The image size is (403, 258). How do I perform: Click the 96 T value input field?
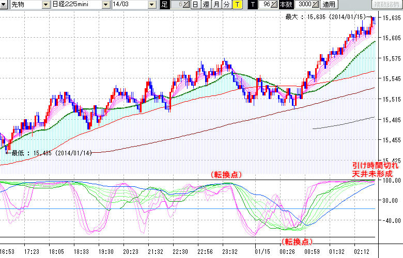265,5
